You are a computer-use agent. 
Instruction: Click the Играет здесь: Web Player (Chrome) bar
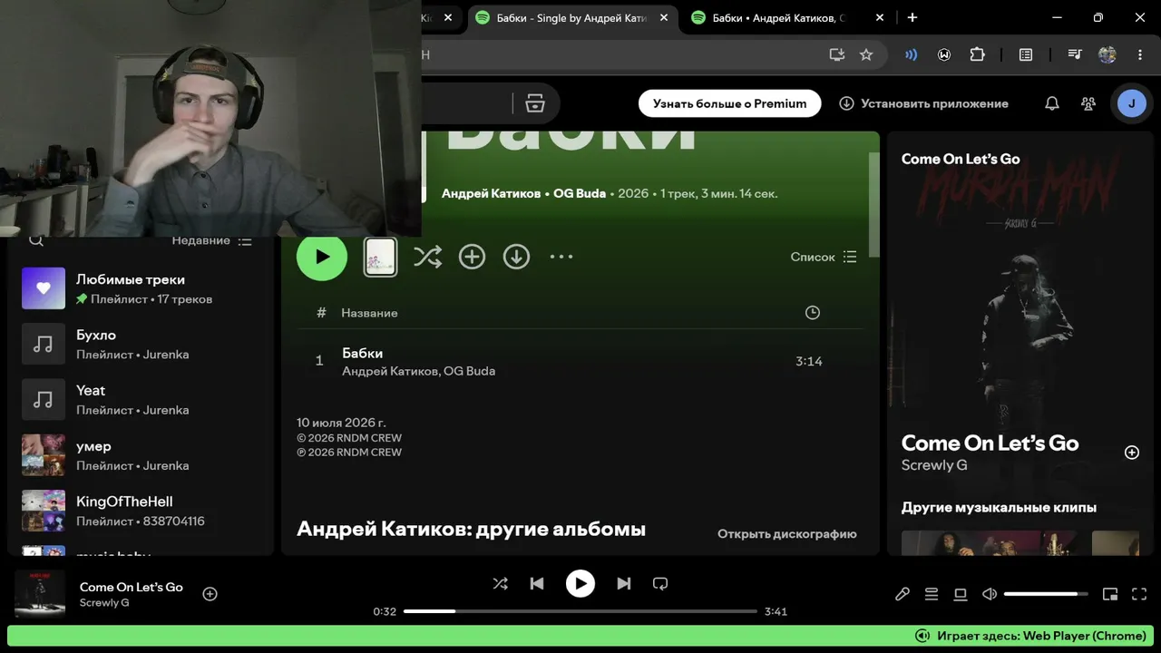[580, 636]
